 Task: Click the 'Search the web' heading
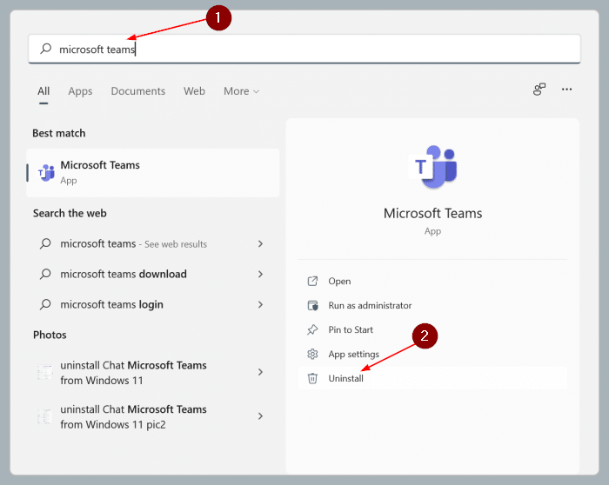(70, 214)
